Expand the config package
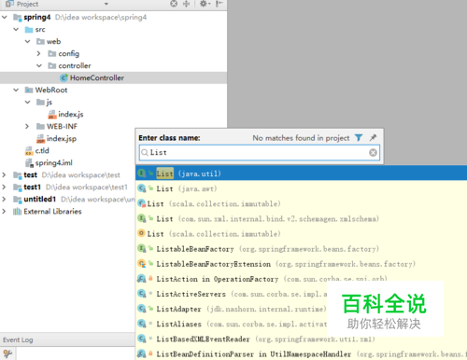The width and height of the screenshot is (467, 360). tap(38, 53)
